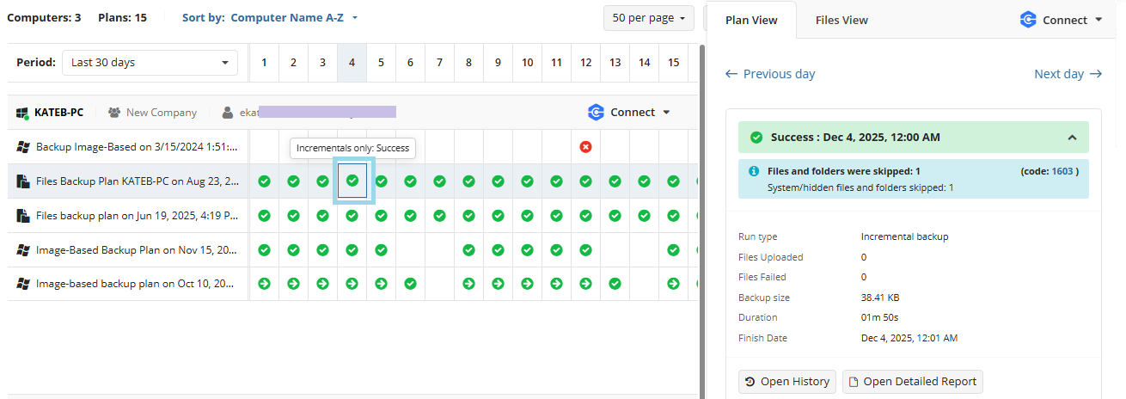
Task: Go to Previous day link
Action: click(x=770, y=74)
